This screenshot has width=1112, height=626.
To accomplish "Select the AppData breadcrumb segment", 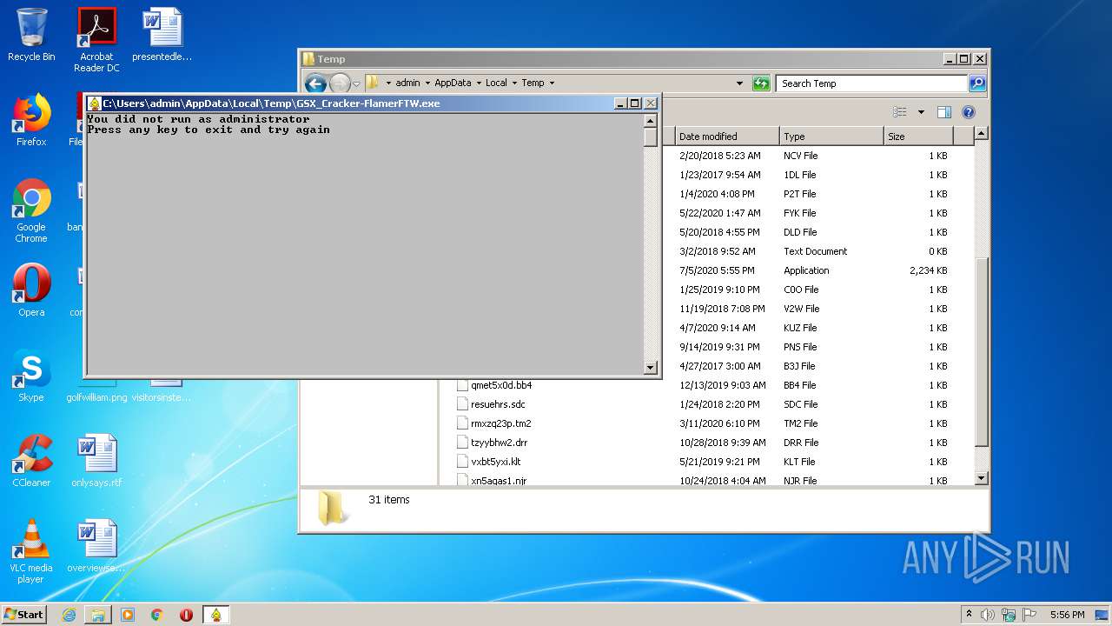I will coord(453,83).
